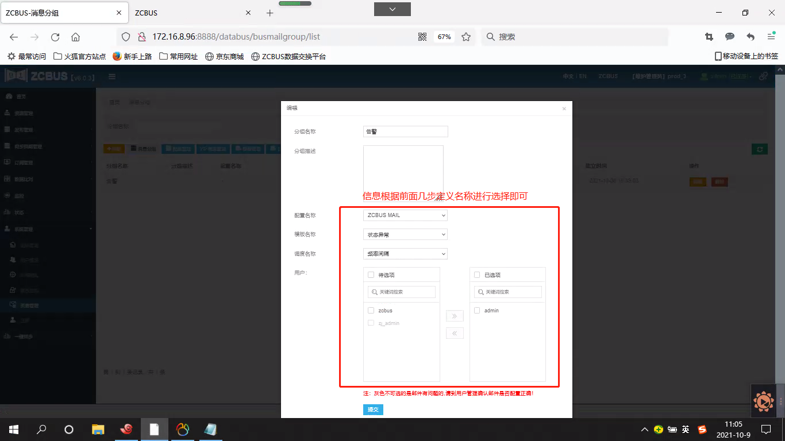The width and height of the screenshot is (785, 441).
Task: Open the ZCBUS数据交换平台 bookmark
Action: tap(288, 56)
